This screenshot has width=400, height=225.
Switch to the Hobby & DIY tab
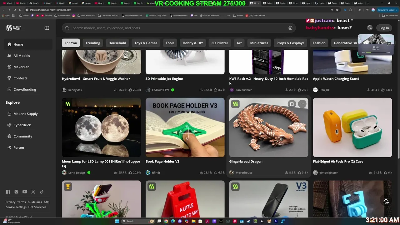pyautogui.click(x=193, y=43)
